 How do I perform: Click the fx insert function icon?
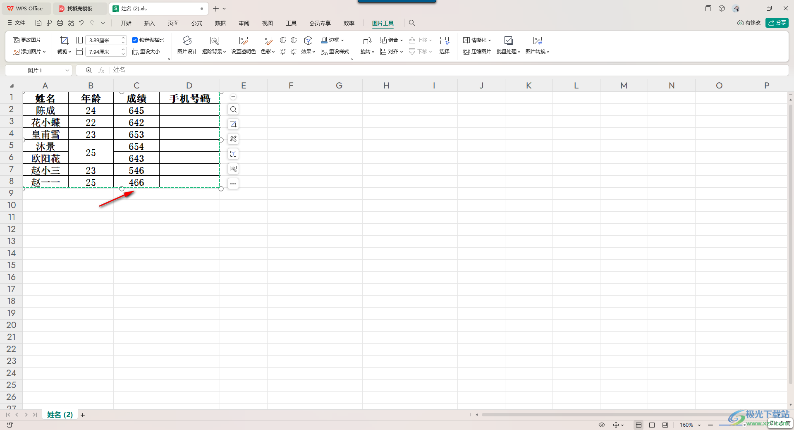101,70
